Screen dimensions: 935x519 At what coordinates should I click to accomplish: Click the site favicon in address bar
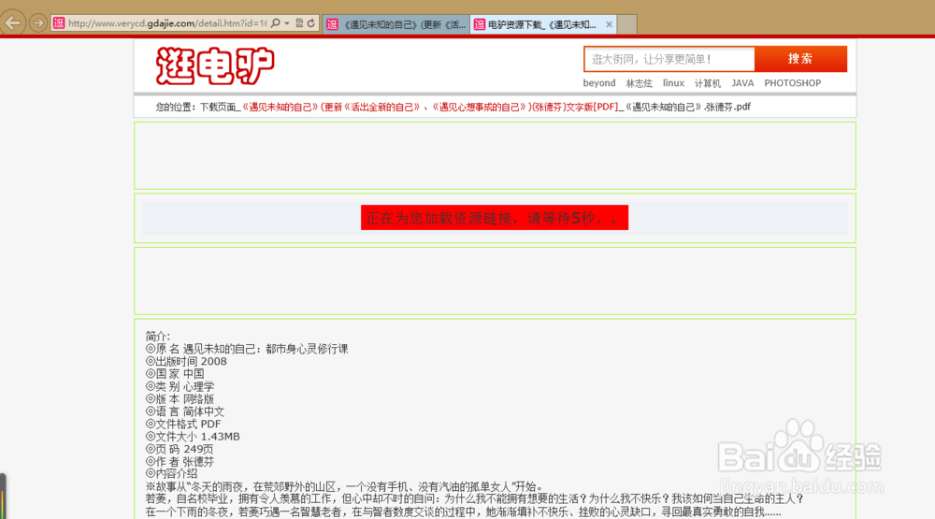58,23
